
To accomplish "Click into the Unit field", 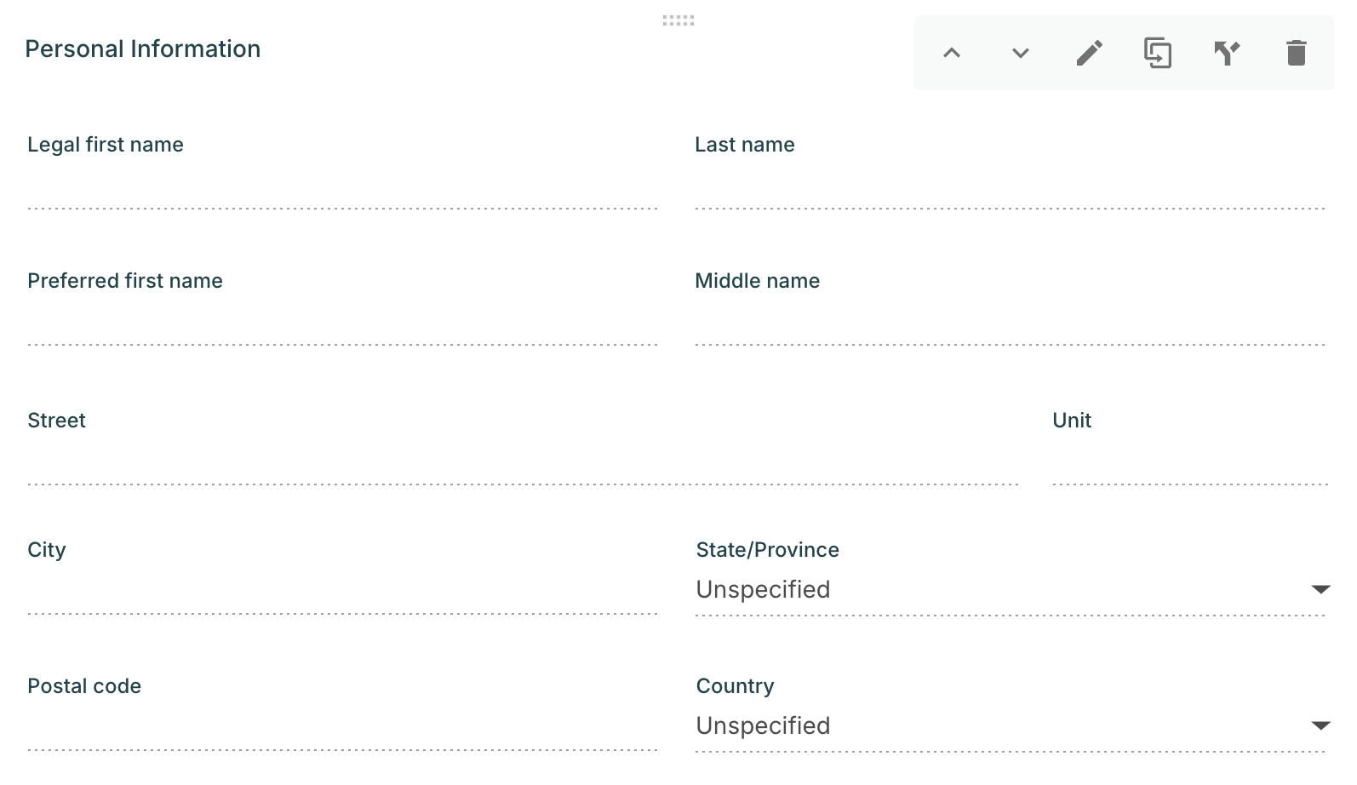I will (x=1190, y=467).
